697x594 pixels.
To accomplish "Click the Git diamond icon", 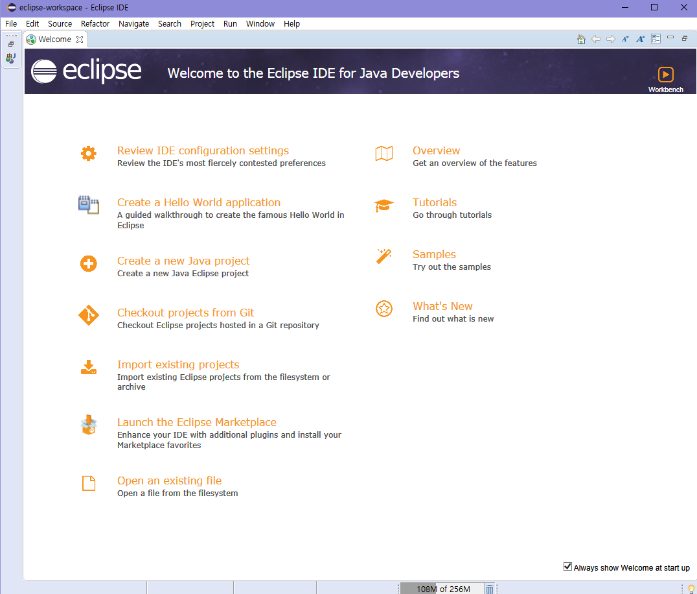I will pyautogui.click(x=89, y=315).
